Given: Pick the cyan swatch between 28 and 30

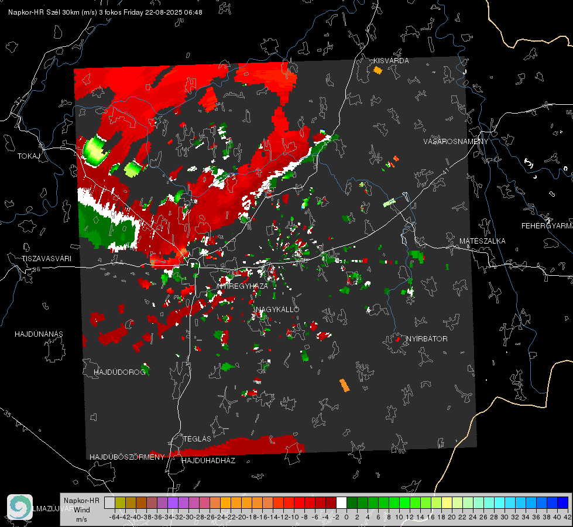Looking at the screenshot, I should [500, 502].
